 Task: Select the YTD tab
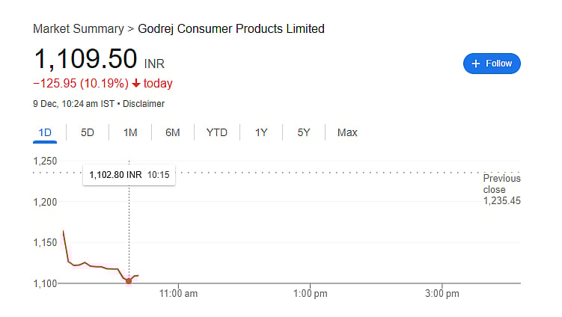217,132
